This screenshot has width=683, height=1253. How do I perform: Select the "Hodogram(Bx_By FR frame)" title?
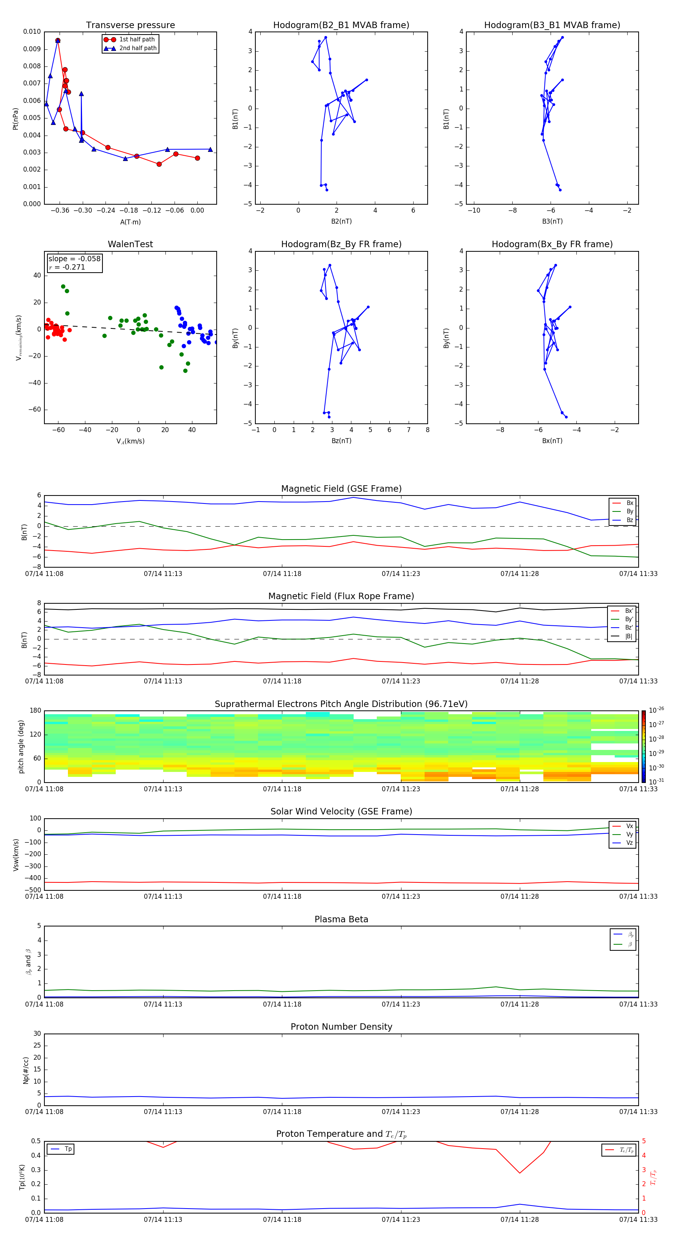[552, 244]
